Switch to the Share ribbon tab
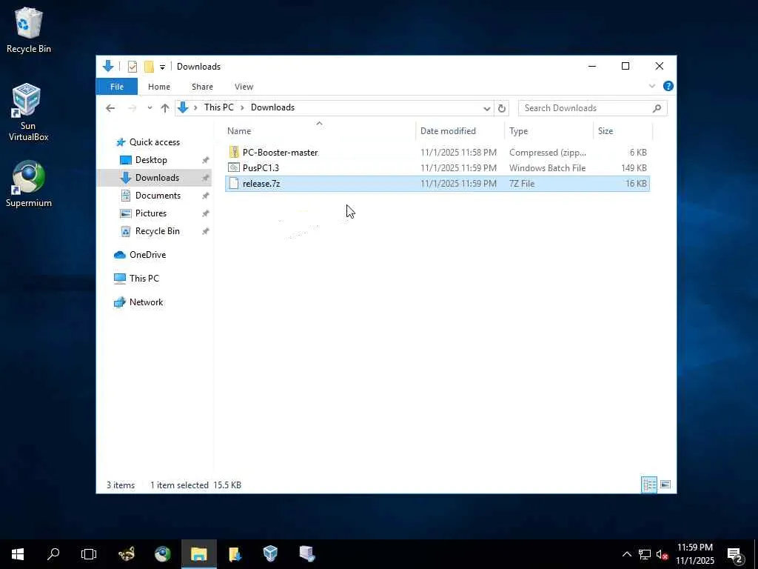 tap(202, 87)
